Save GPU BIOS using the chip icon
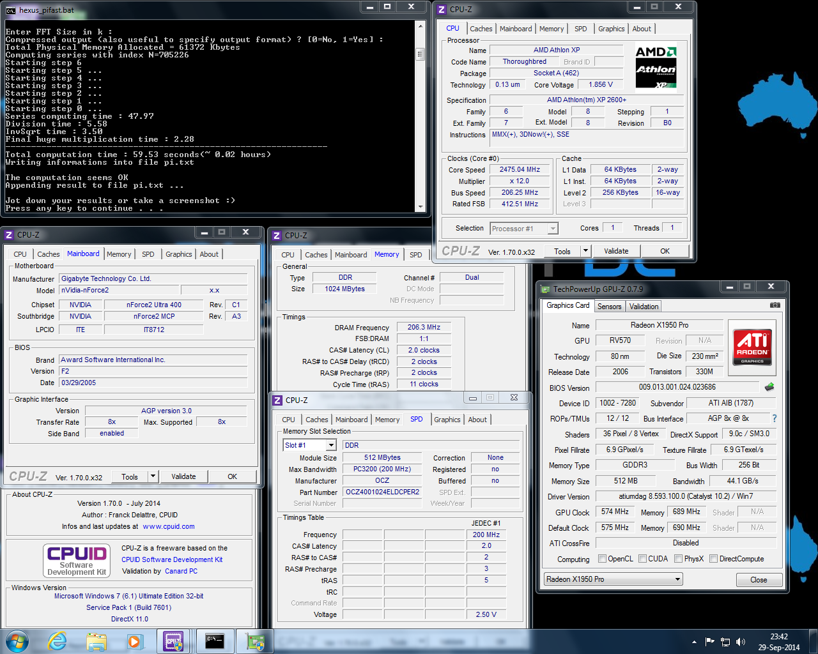 coord(769,387)
